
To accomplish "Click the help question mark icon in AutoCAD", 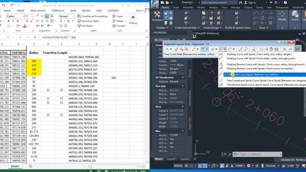I will pos(285,2).
